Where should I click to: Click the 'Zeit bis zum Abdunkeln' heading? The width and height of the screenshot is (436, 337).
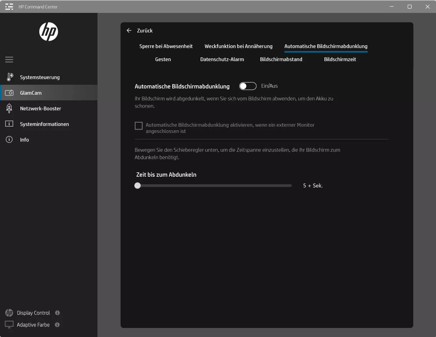coord(166,175)
